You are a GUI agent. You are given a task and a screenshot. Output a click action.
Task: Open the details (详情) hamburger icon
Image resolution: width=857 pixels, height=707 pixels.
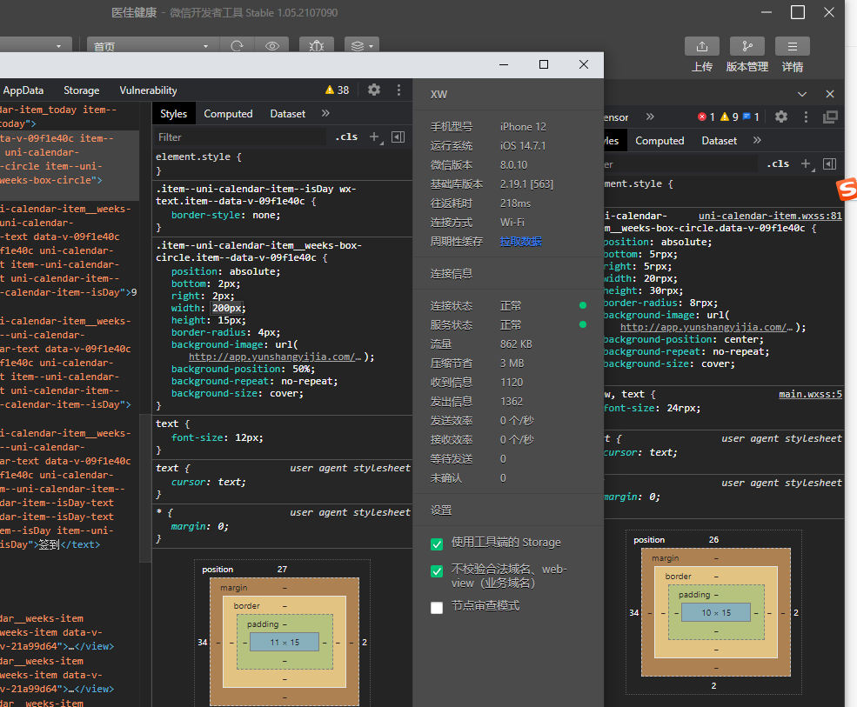point(792,46)
